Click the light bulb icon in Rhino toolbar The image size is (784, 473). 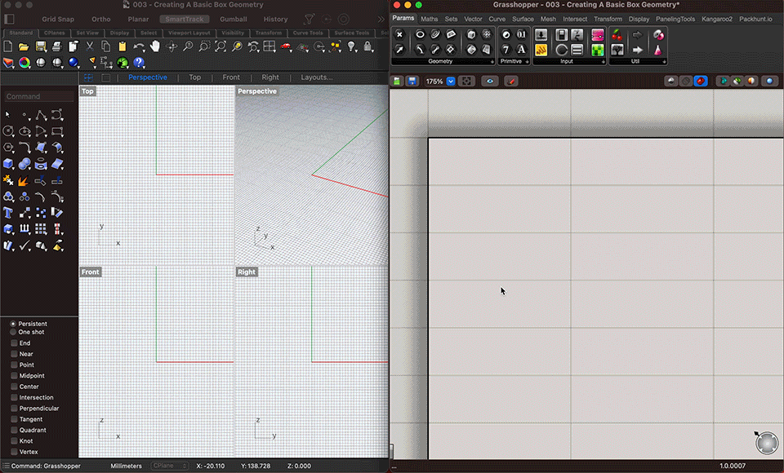click(352, 47)
